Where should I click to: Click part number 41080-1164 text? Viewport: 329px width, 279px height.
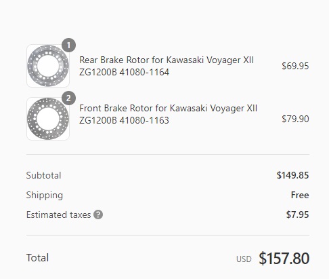coord(144,73)
